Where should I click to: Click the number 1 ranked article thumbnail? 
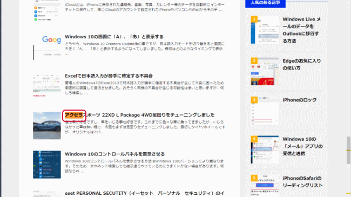265,30
